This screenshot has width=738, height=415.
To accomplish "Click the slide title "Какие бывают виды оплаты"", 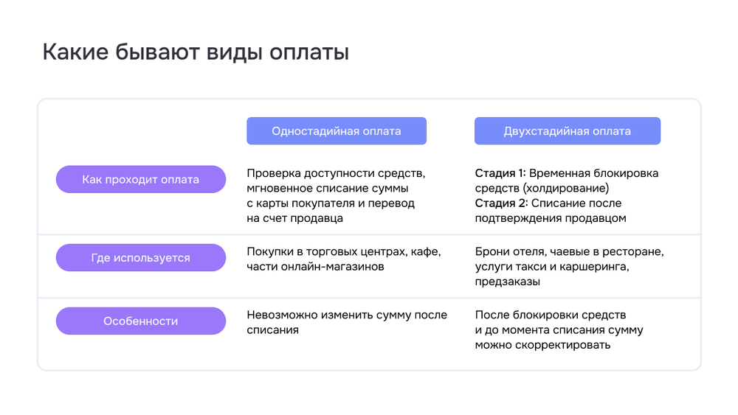I will 196,53.
